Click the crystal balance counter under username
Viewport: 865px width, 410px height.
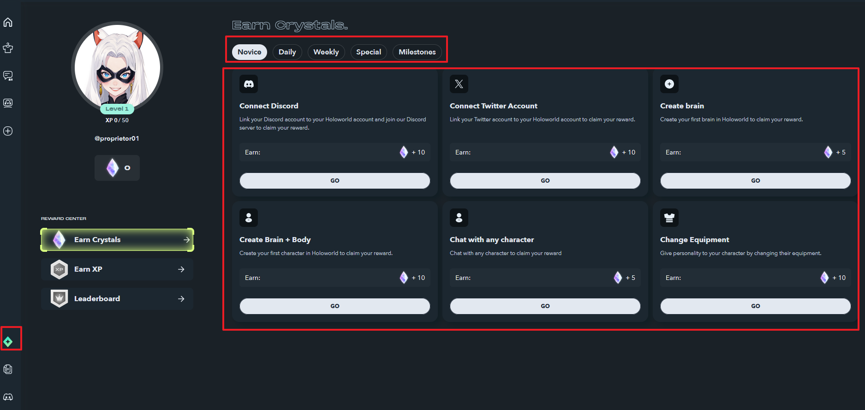117,168
